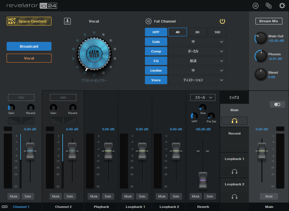Click the Channel 2 Reverb knob
The height and width of the screenshot is (211, 289).
pyautogui.click(x=73, y=108)
